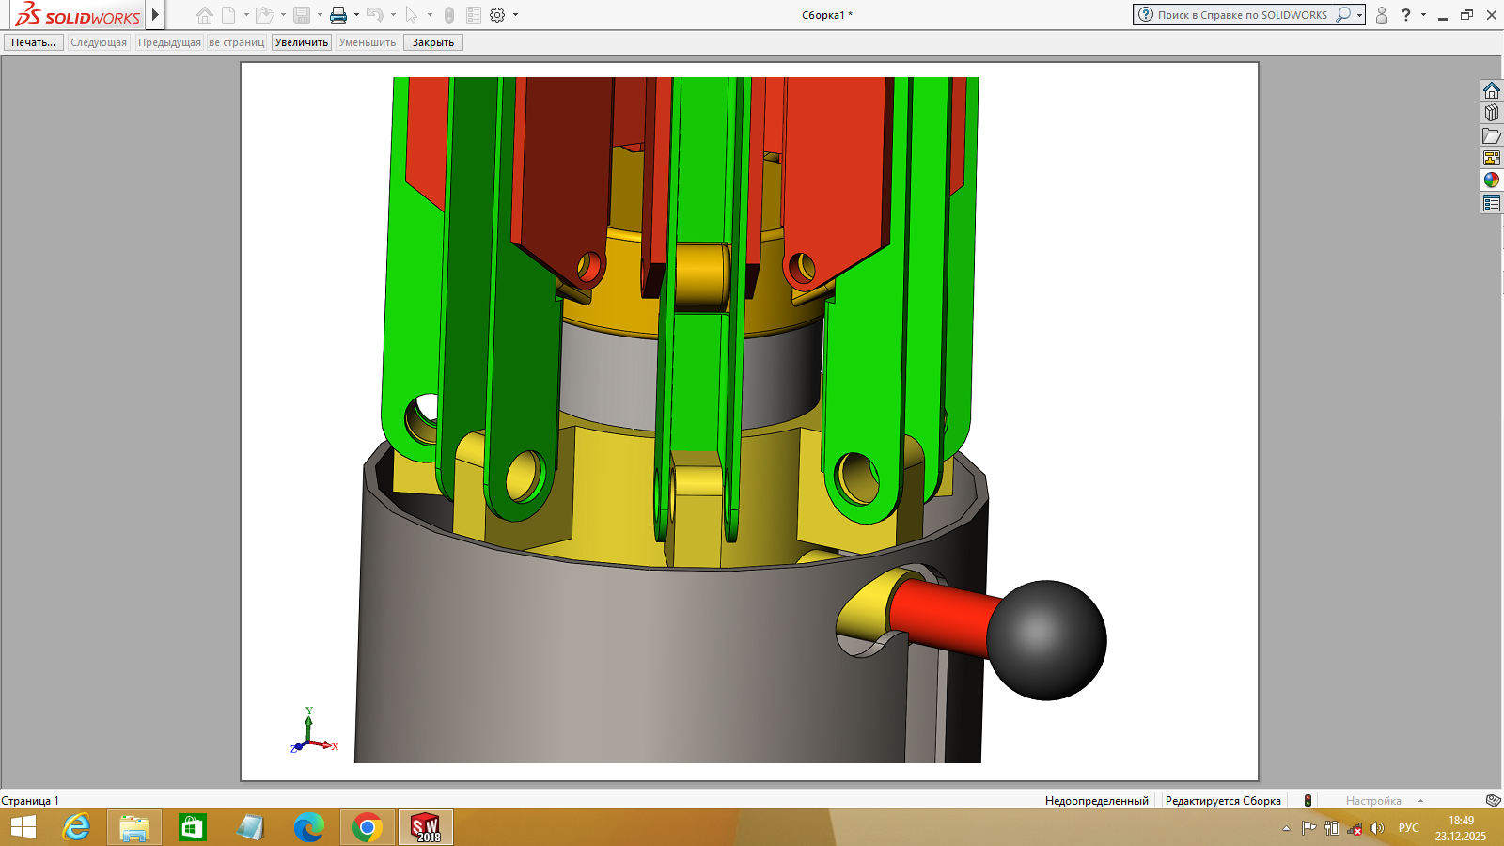This screenshot has height=846, width=1504.
Task: Click the Print icon in the top toolbar
Action: (x=338, y=15)
